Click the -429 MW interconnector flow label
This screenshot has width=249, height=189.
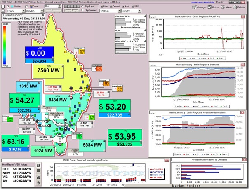53,88
